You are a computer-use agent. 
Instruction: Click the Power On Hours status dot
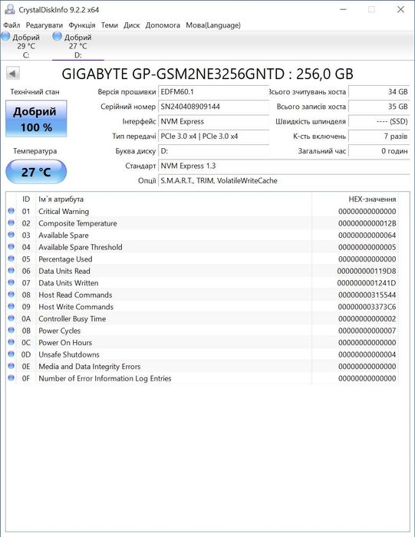click(x=11, y=342)
